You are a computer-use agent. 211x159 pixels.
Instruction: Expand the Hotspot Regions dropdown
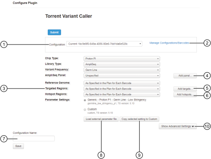pos(122,94)
